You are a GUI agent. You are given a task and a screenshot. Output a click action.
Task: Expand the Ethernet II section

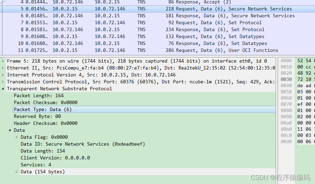[x=3, y=68]
